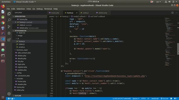This screenshot has height=100, width=179.
Task: Open the Edit menu
Action: [13, 9]
